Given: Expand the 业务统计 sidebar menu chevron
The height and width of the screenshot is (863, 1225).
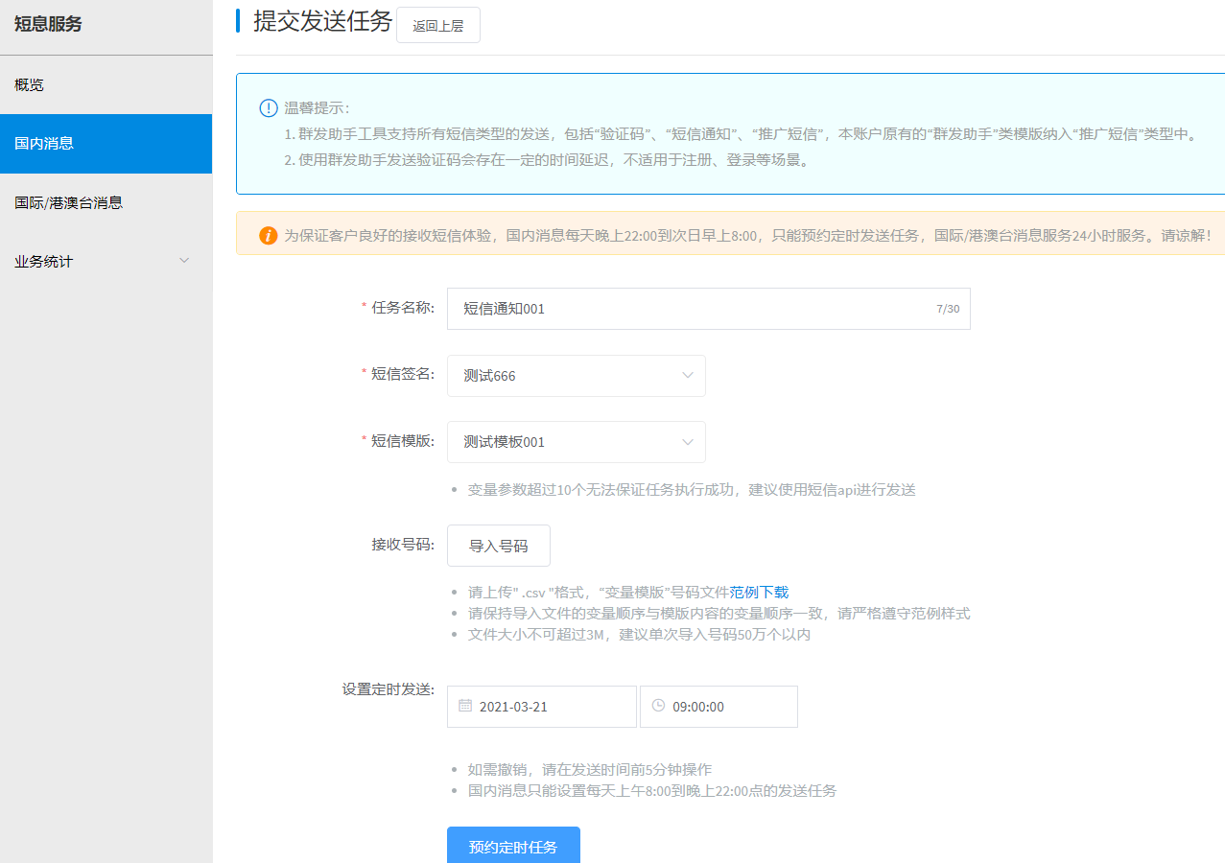Looking at the screenshot, I should point(184,261).
